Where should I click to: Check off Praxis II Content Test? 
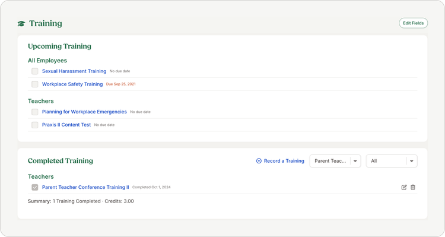[35, 125]
